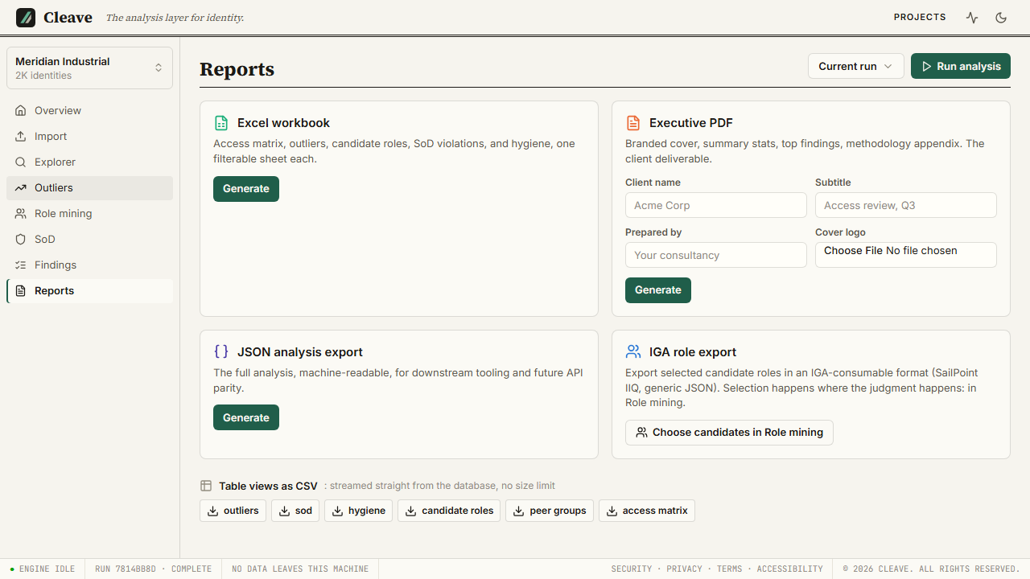
Task: Click NO DATA LEAVES THIS MACHINE text
Action: coord(300,569)
